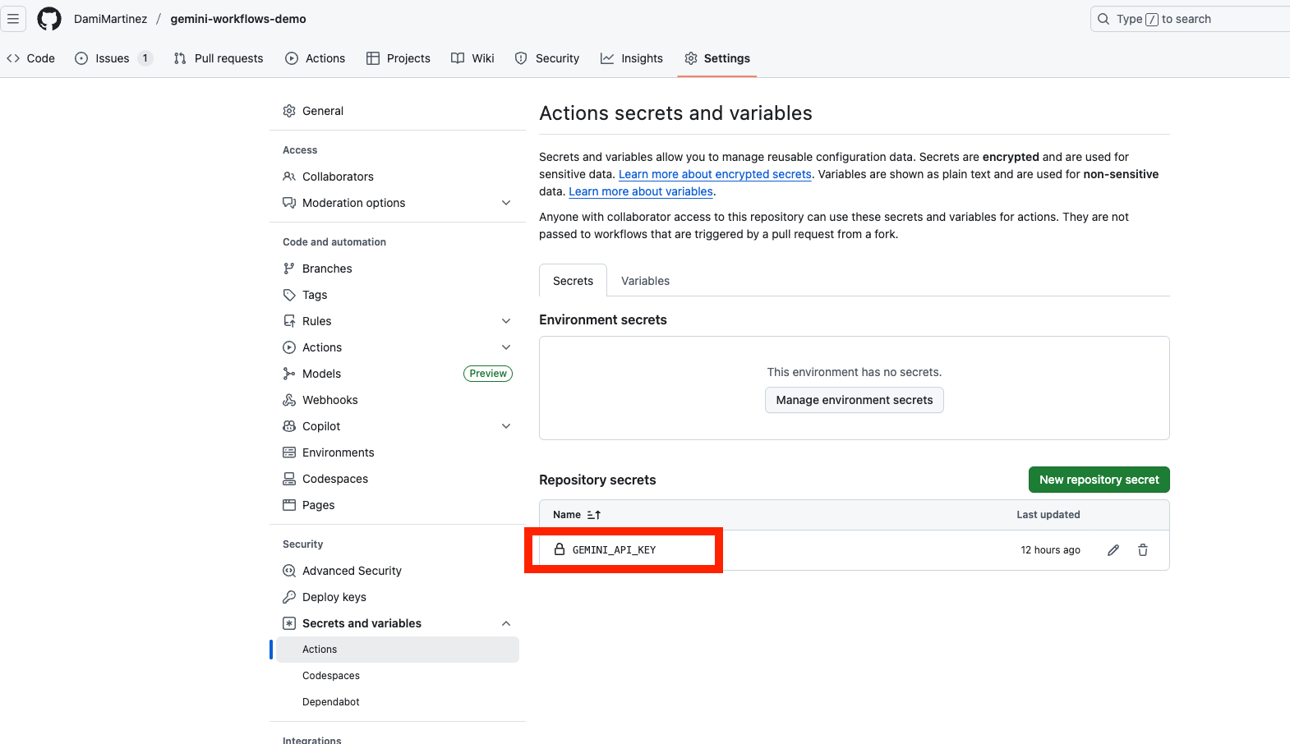Screen dimensions: 1290x744
Task: Select the Settings tab
Action: (x=717, y=58)
